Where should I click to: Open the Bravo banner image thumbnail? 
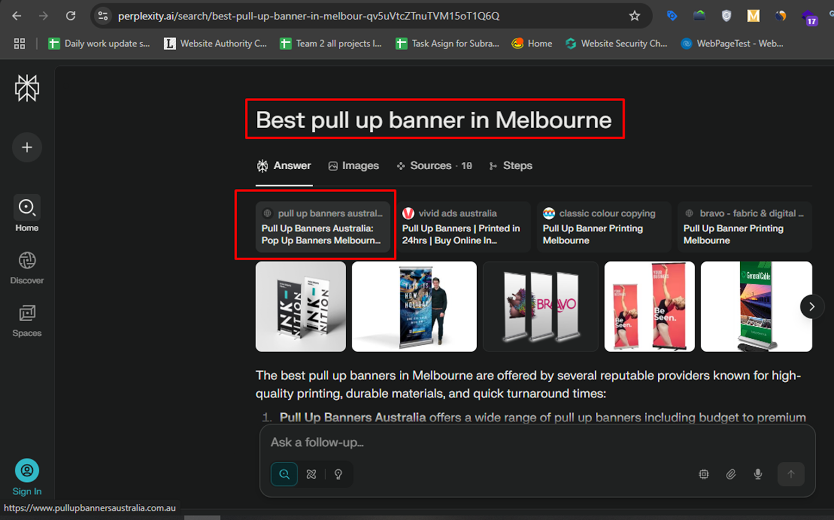click(541, 307)
